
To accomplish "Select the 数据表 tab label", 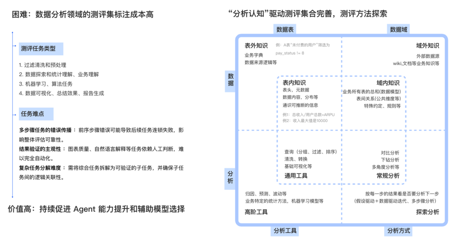I will (x=285, y=29).
